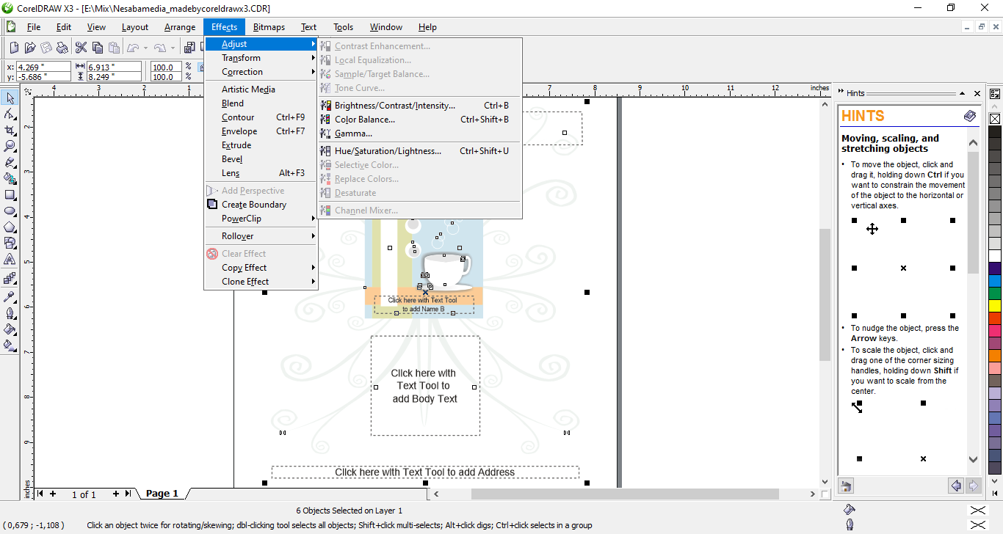Click the no-color swatch in palette
The height and width of the screenshot is (534, 1003).
(x=995, y=118)
